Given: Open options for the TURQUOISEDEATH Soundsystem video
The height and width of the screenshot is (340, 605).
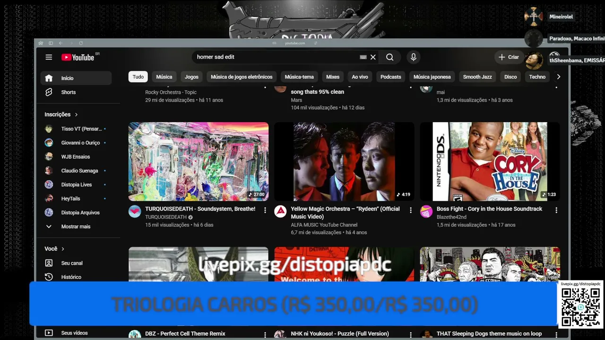Looking at the screenshot, I should pos(265,210).
